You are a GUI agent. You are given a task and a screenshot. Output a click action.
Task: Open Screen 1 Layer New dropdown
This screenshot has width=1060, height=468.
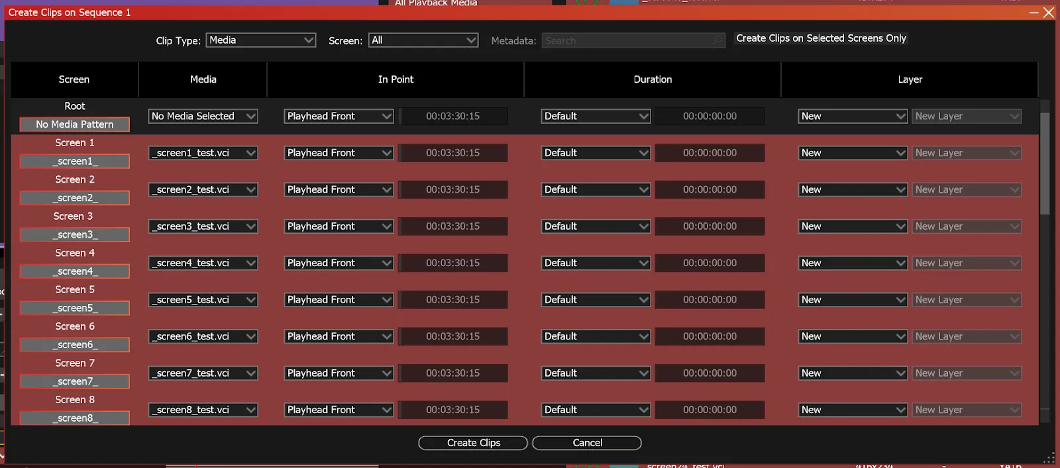[x=853, y=153]
